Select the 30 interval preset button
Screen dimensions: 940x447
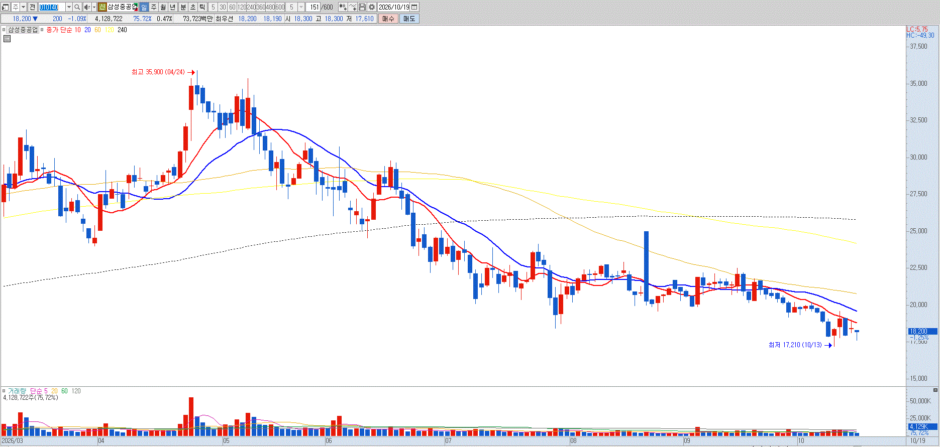click(223, 7)
